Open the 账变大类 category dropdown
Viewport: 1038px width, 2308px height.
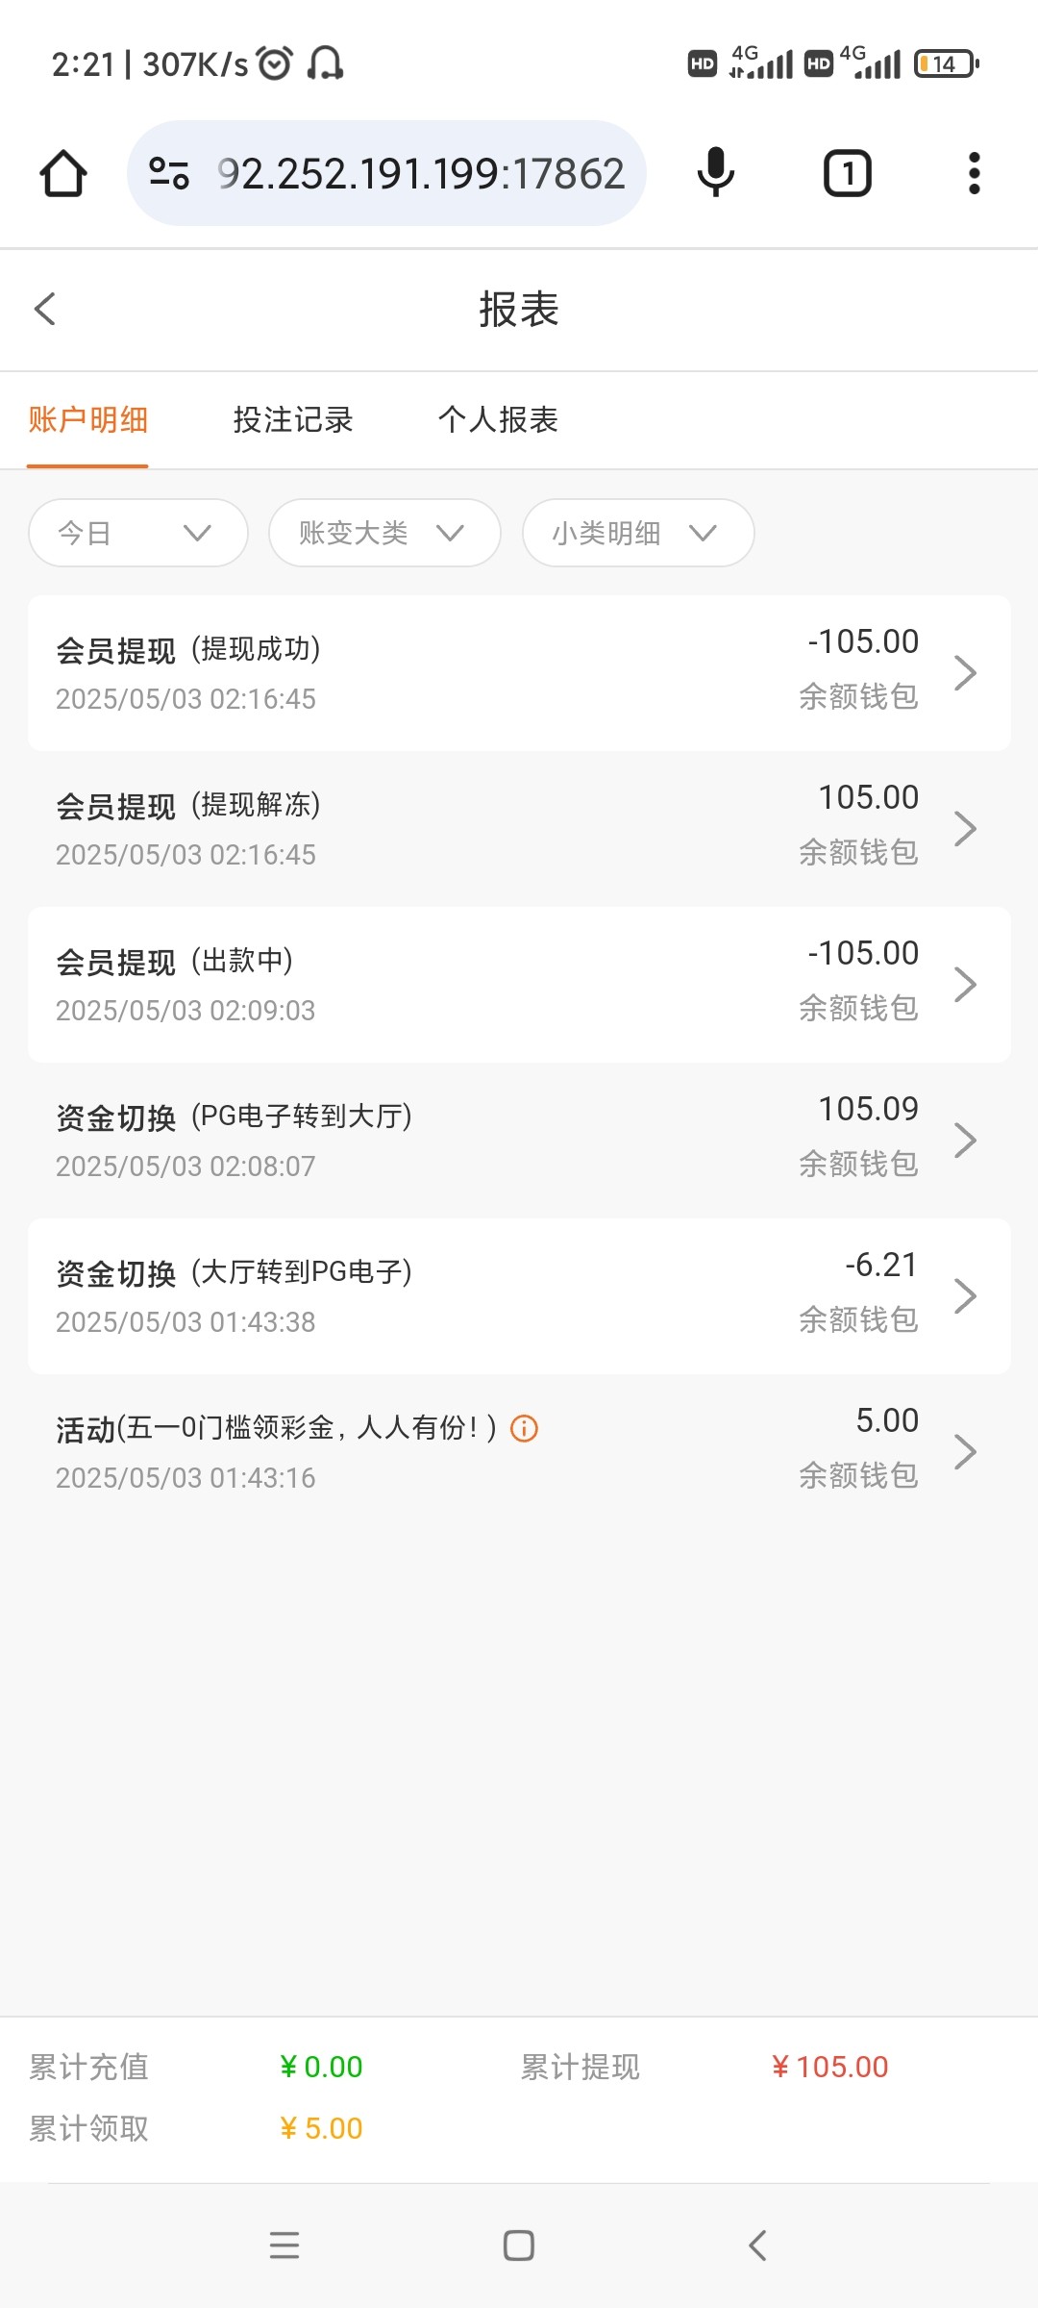tap(384, 533)
